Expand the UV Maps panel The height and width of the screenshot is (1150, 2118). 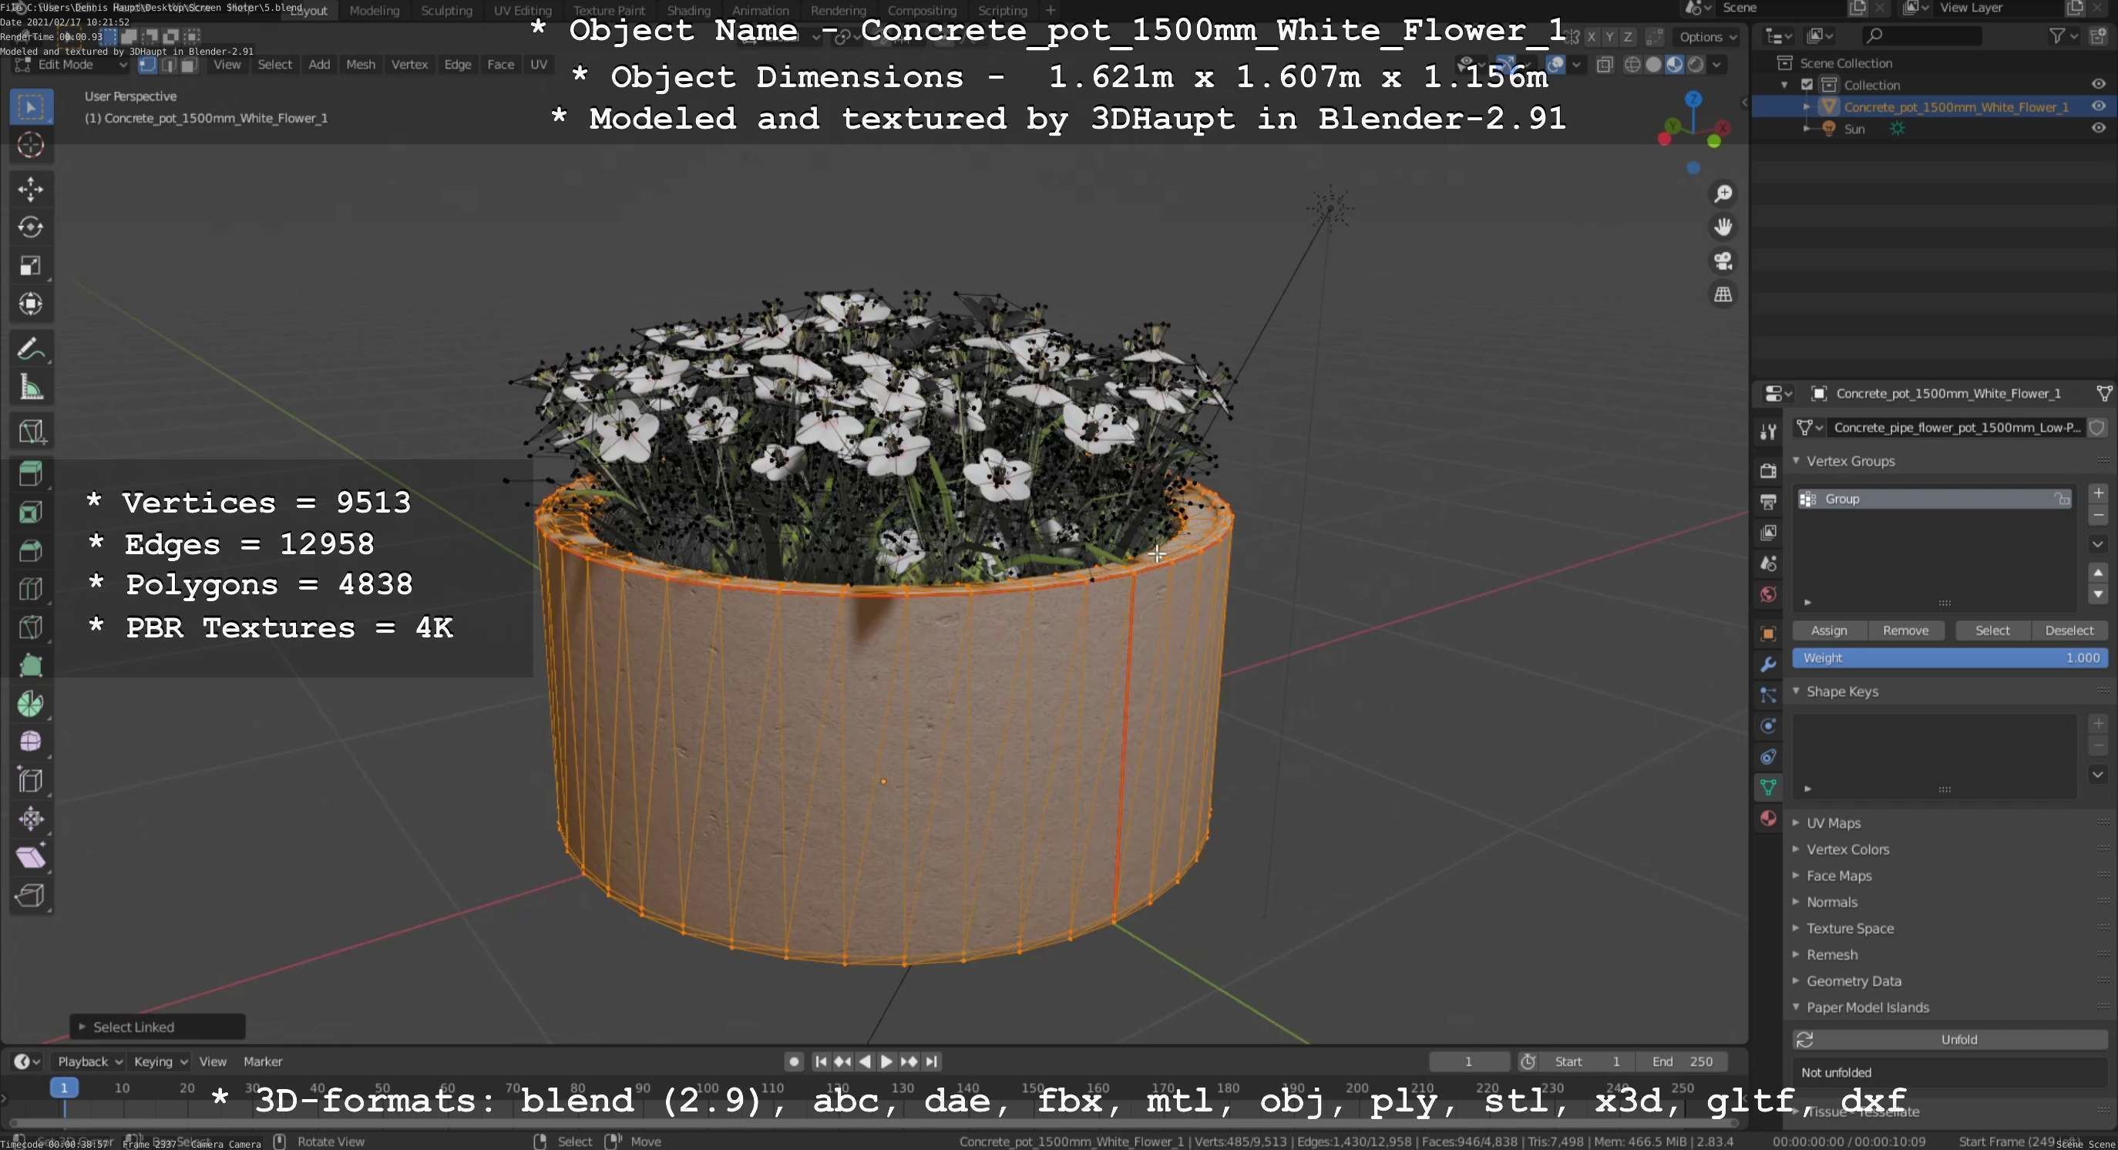tap(1796, 823)
